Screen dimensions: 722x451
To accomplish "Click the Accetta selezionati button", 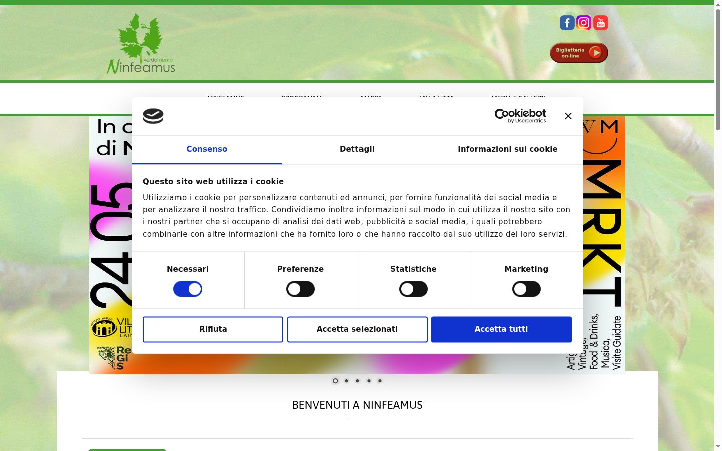I will 357,329.
